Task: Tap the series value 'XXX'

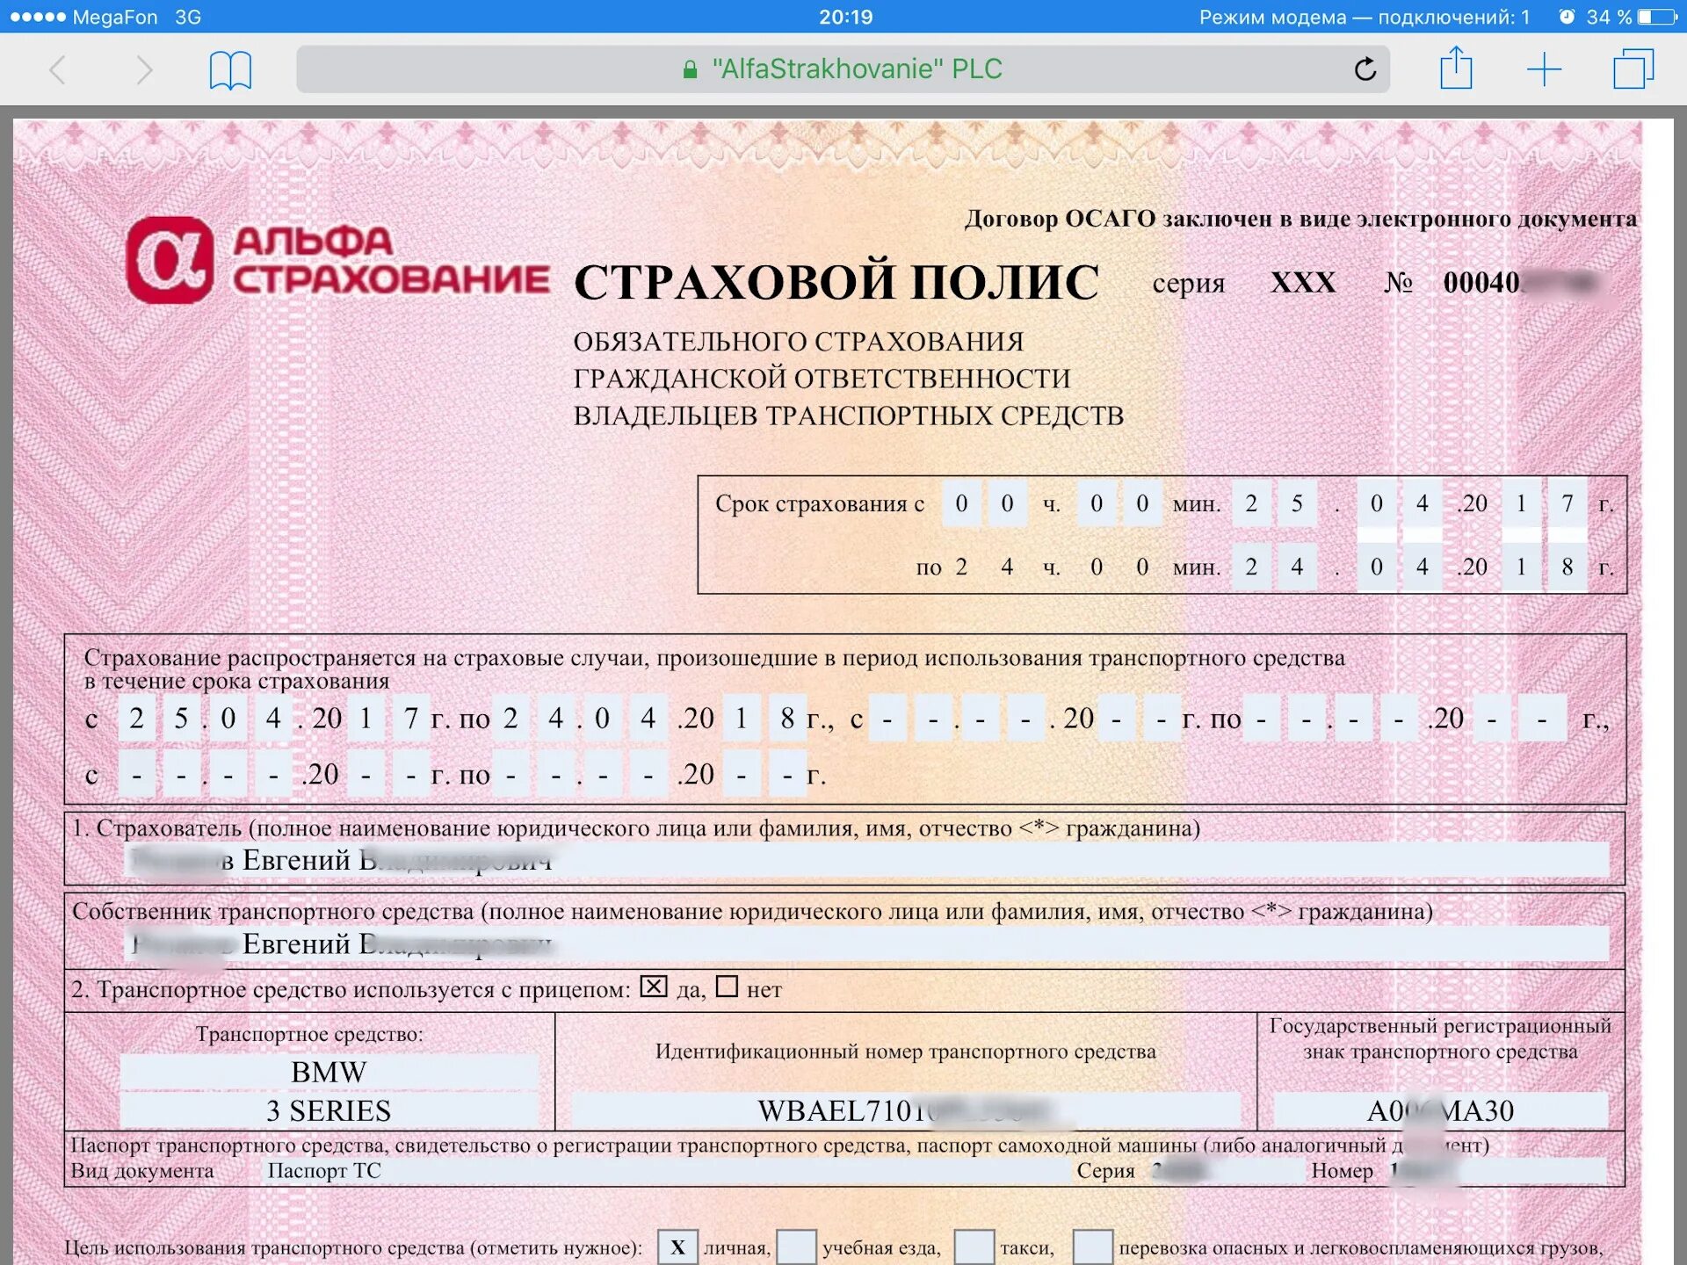Action: coord(1303,283)
